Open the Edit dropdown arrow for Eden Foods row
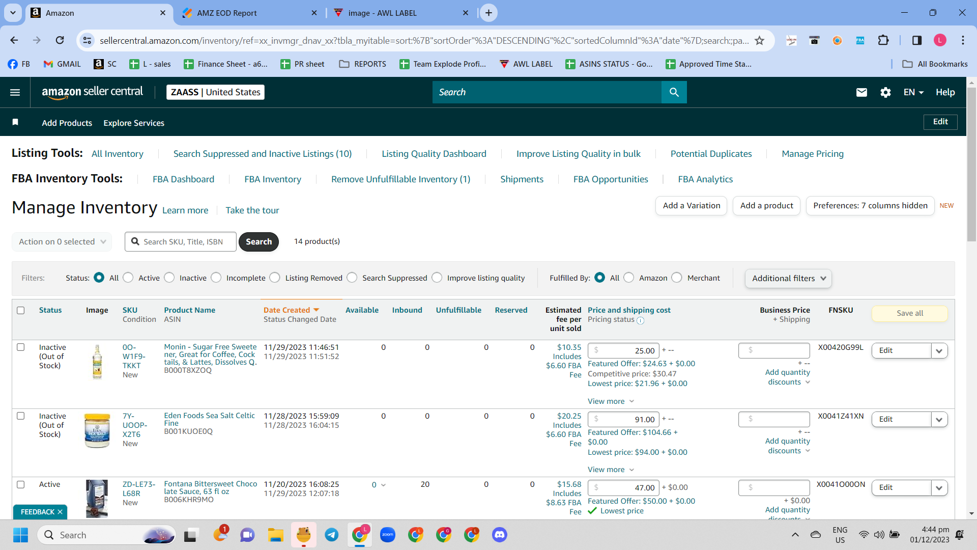Image resolution: width=977 pixels, height=550 pixels. [939, 419]
